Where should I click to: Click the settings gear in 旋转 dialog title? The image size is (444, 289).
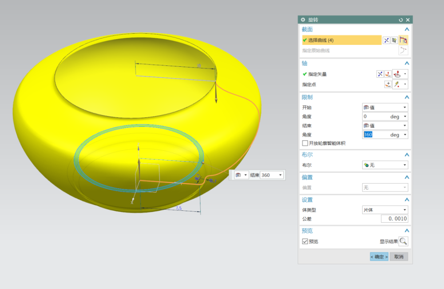[303, 20]
